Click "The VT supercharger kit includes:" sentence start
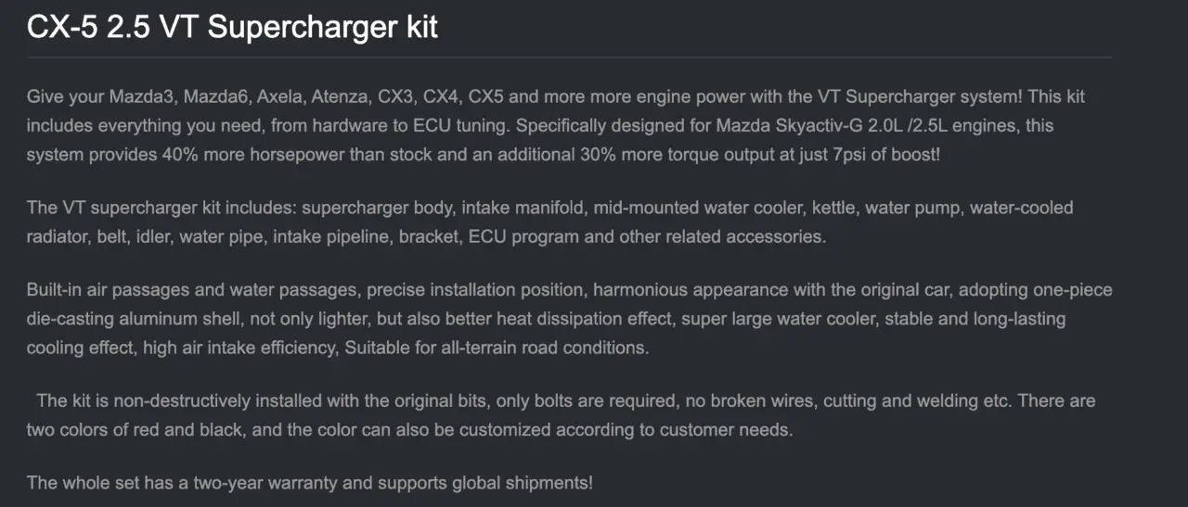 161,208
